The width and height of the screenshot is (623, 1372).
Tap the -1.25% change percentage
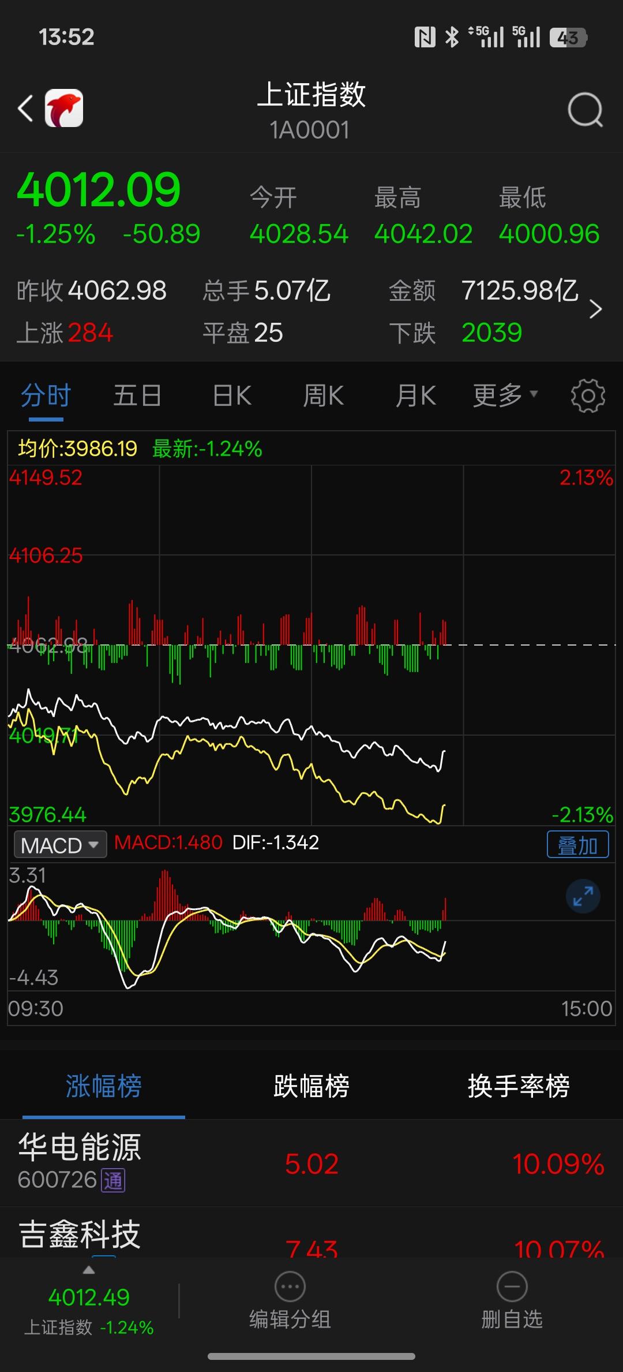click(56, 234)
